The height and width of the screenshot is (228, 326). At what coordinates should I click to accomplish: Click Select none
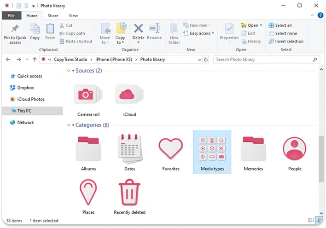(x=283, y=33)
